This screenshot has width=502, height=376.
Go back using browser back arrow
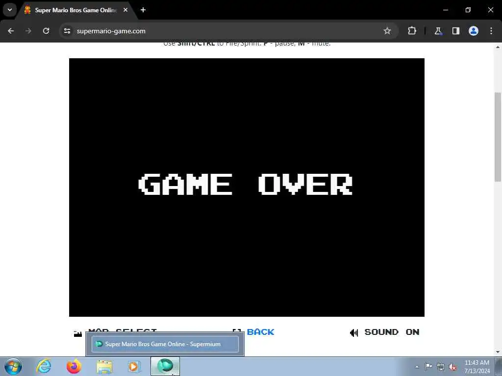[11, 31]
